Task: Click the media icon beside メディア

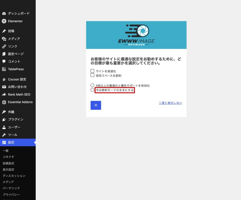Action: tap(4, 39)
